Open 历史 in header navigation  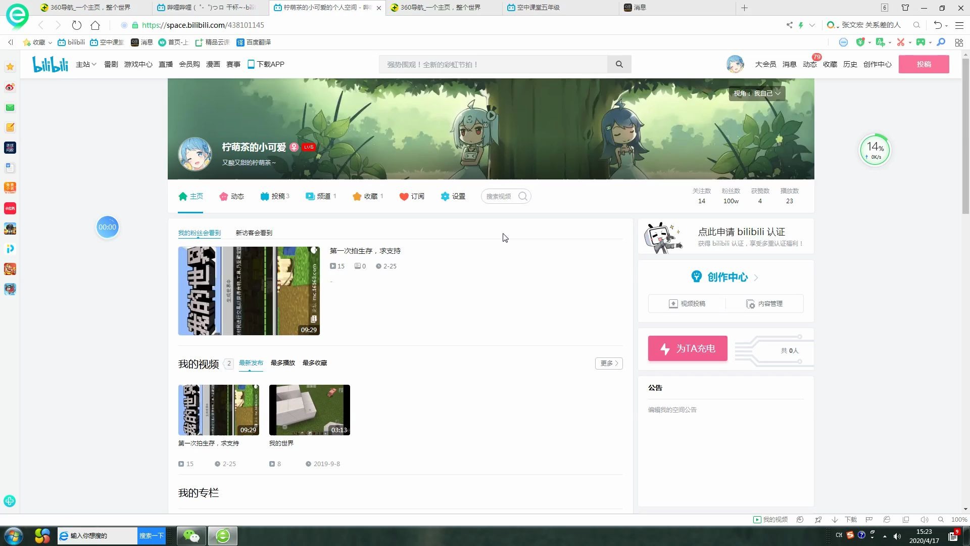[x=850, y=64]
